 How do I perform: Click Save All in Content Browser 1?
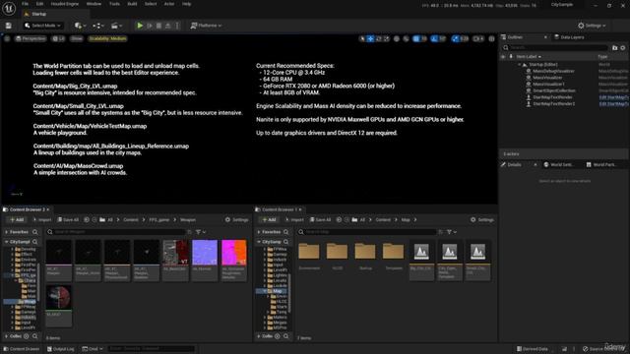[320, 220]
